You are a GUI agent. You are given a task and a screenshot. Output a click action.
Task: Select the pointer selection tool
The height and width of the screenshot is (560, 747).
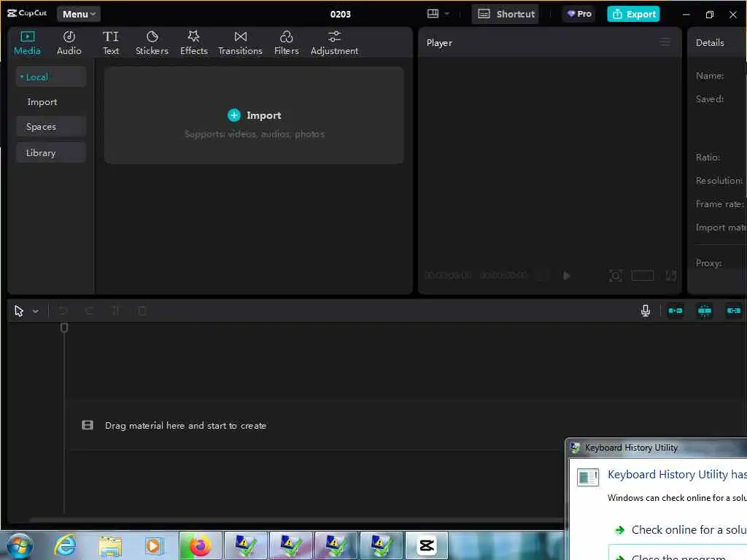(x=18, y=311)
